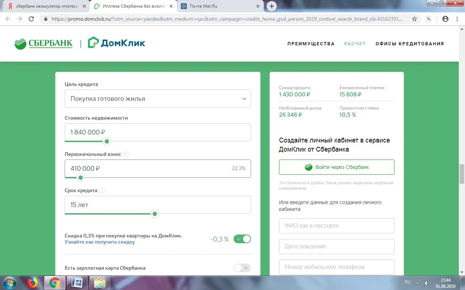
Task: Click info icon beside Срок кредита
Action: tap(102, 191)
